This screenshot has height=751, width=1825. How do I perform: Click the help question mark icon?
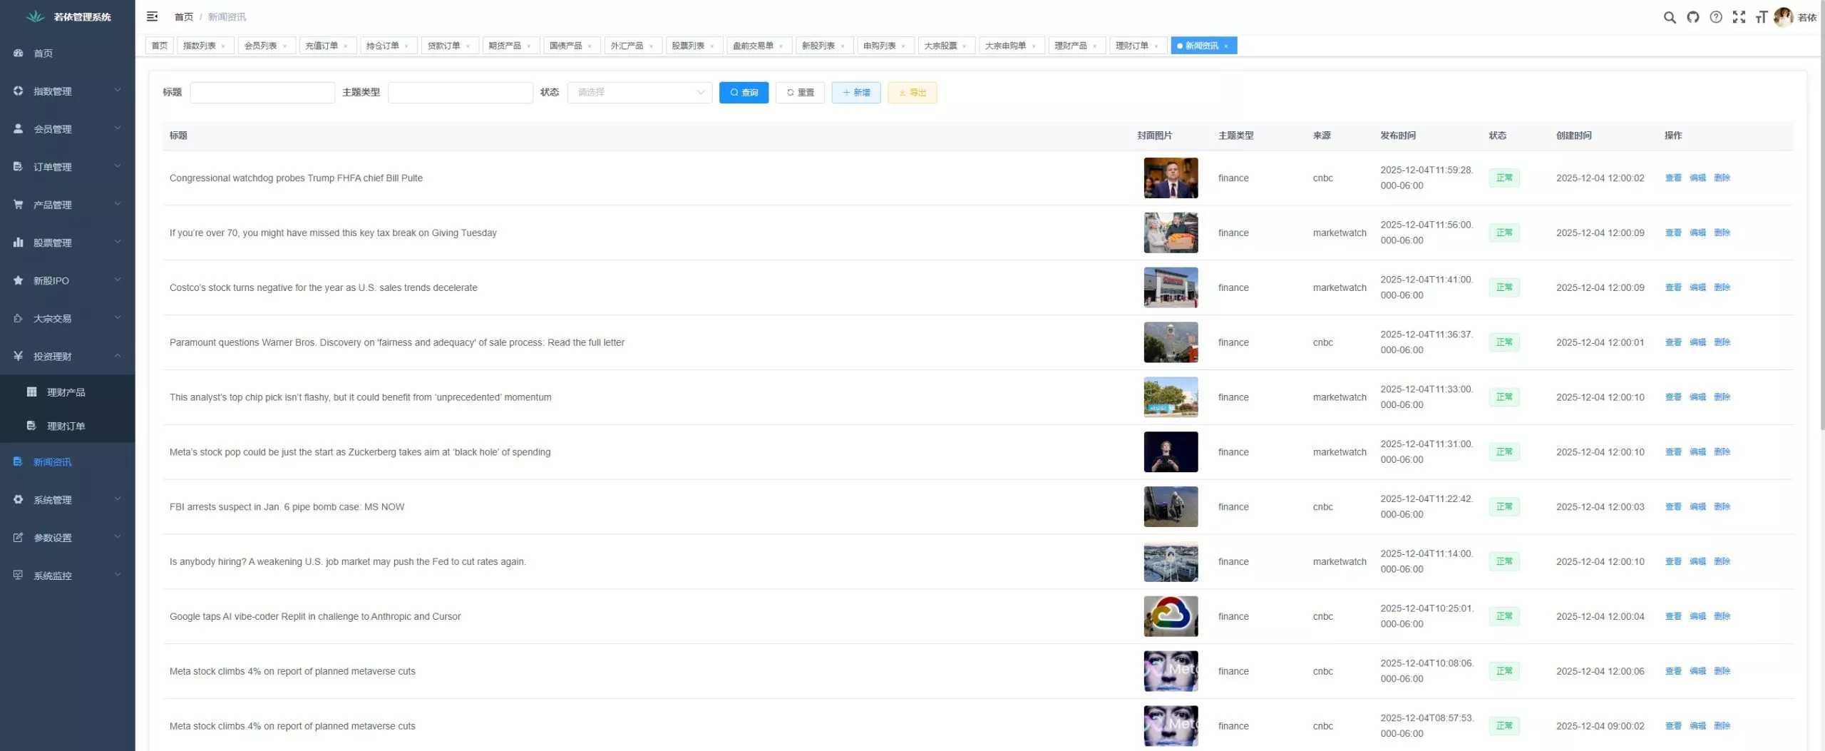point(1716,17)
